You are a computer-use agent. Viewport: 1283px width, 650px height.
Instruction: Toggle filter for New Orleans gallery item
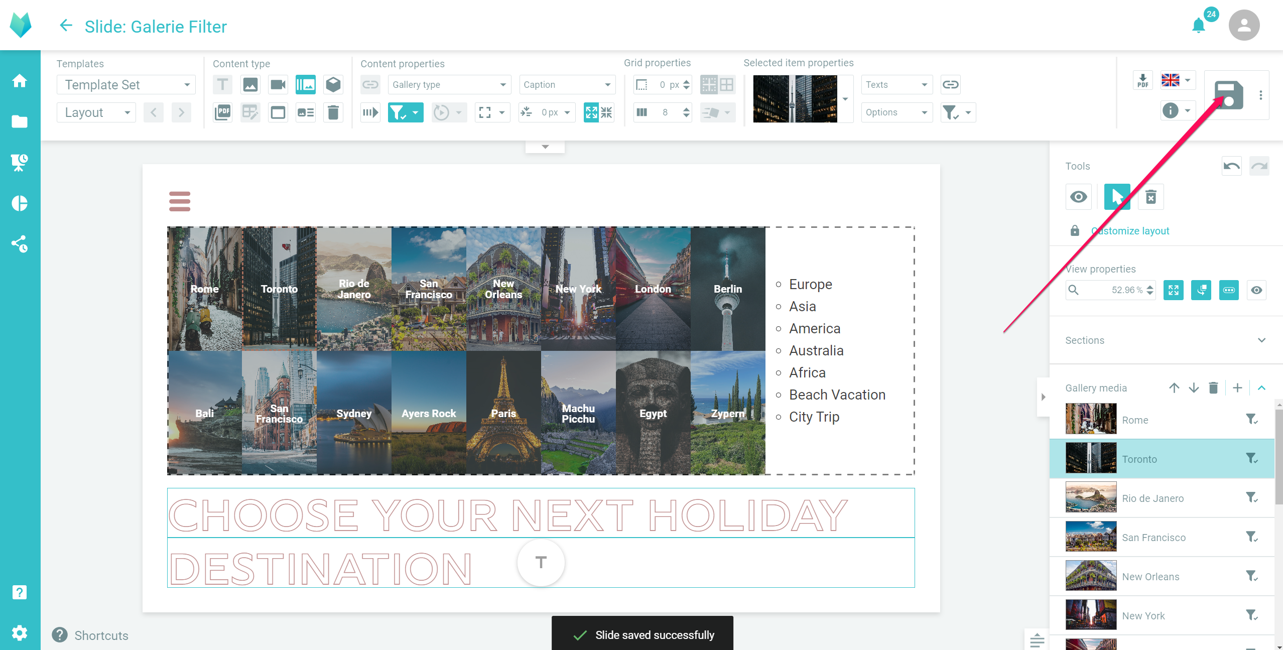pyautogui.click(x=1252, y=576)
